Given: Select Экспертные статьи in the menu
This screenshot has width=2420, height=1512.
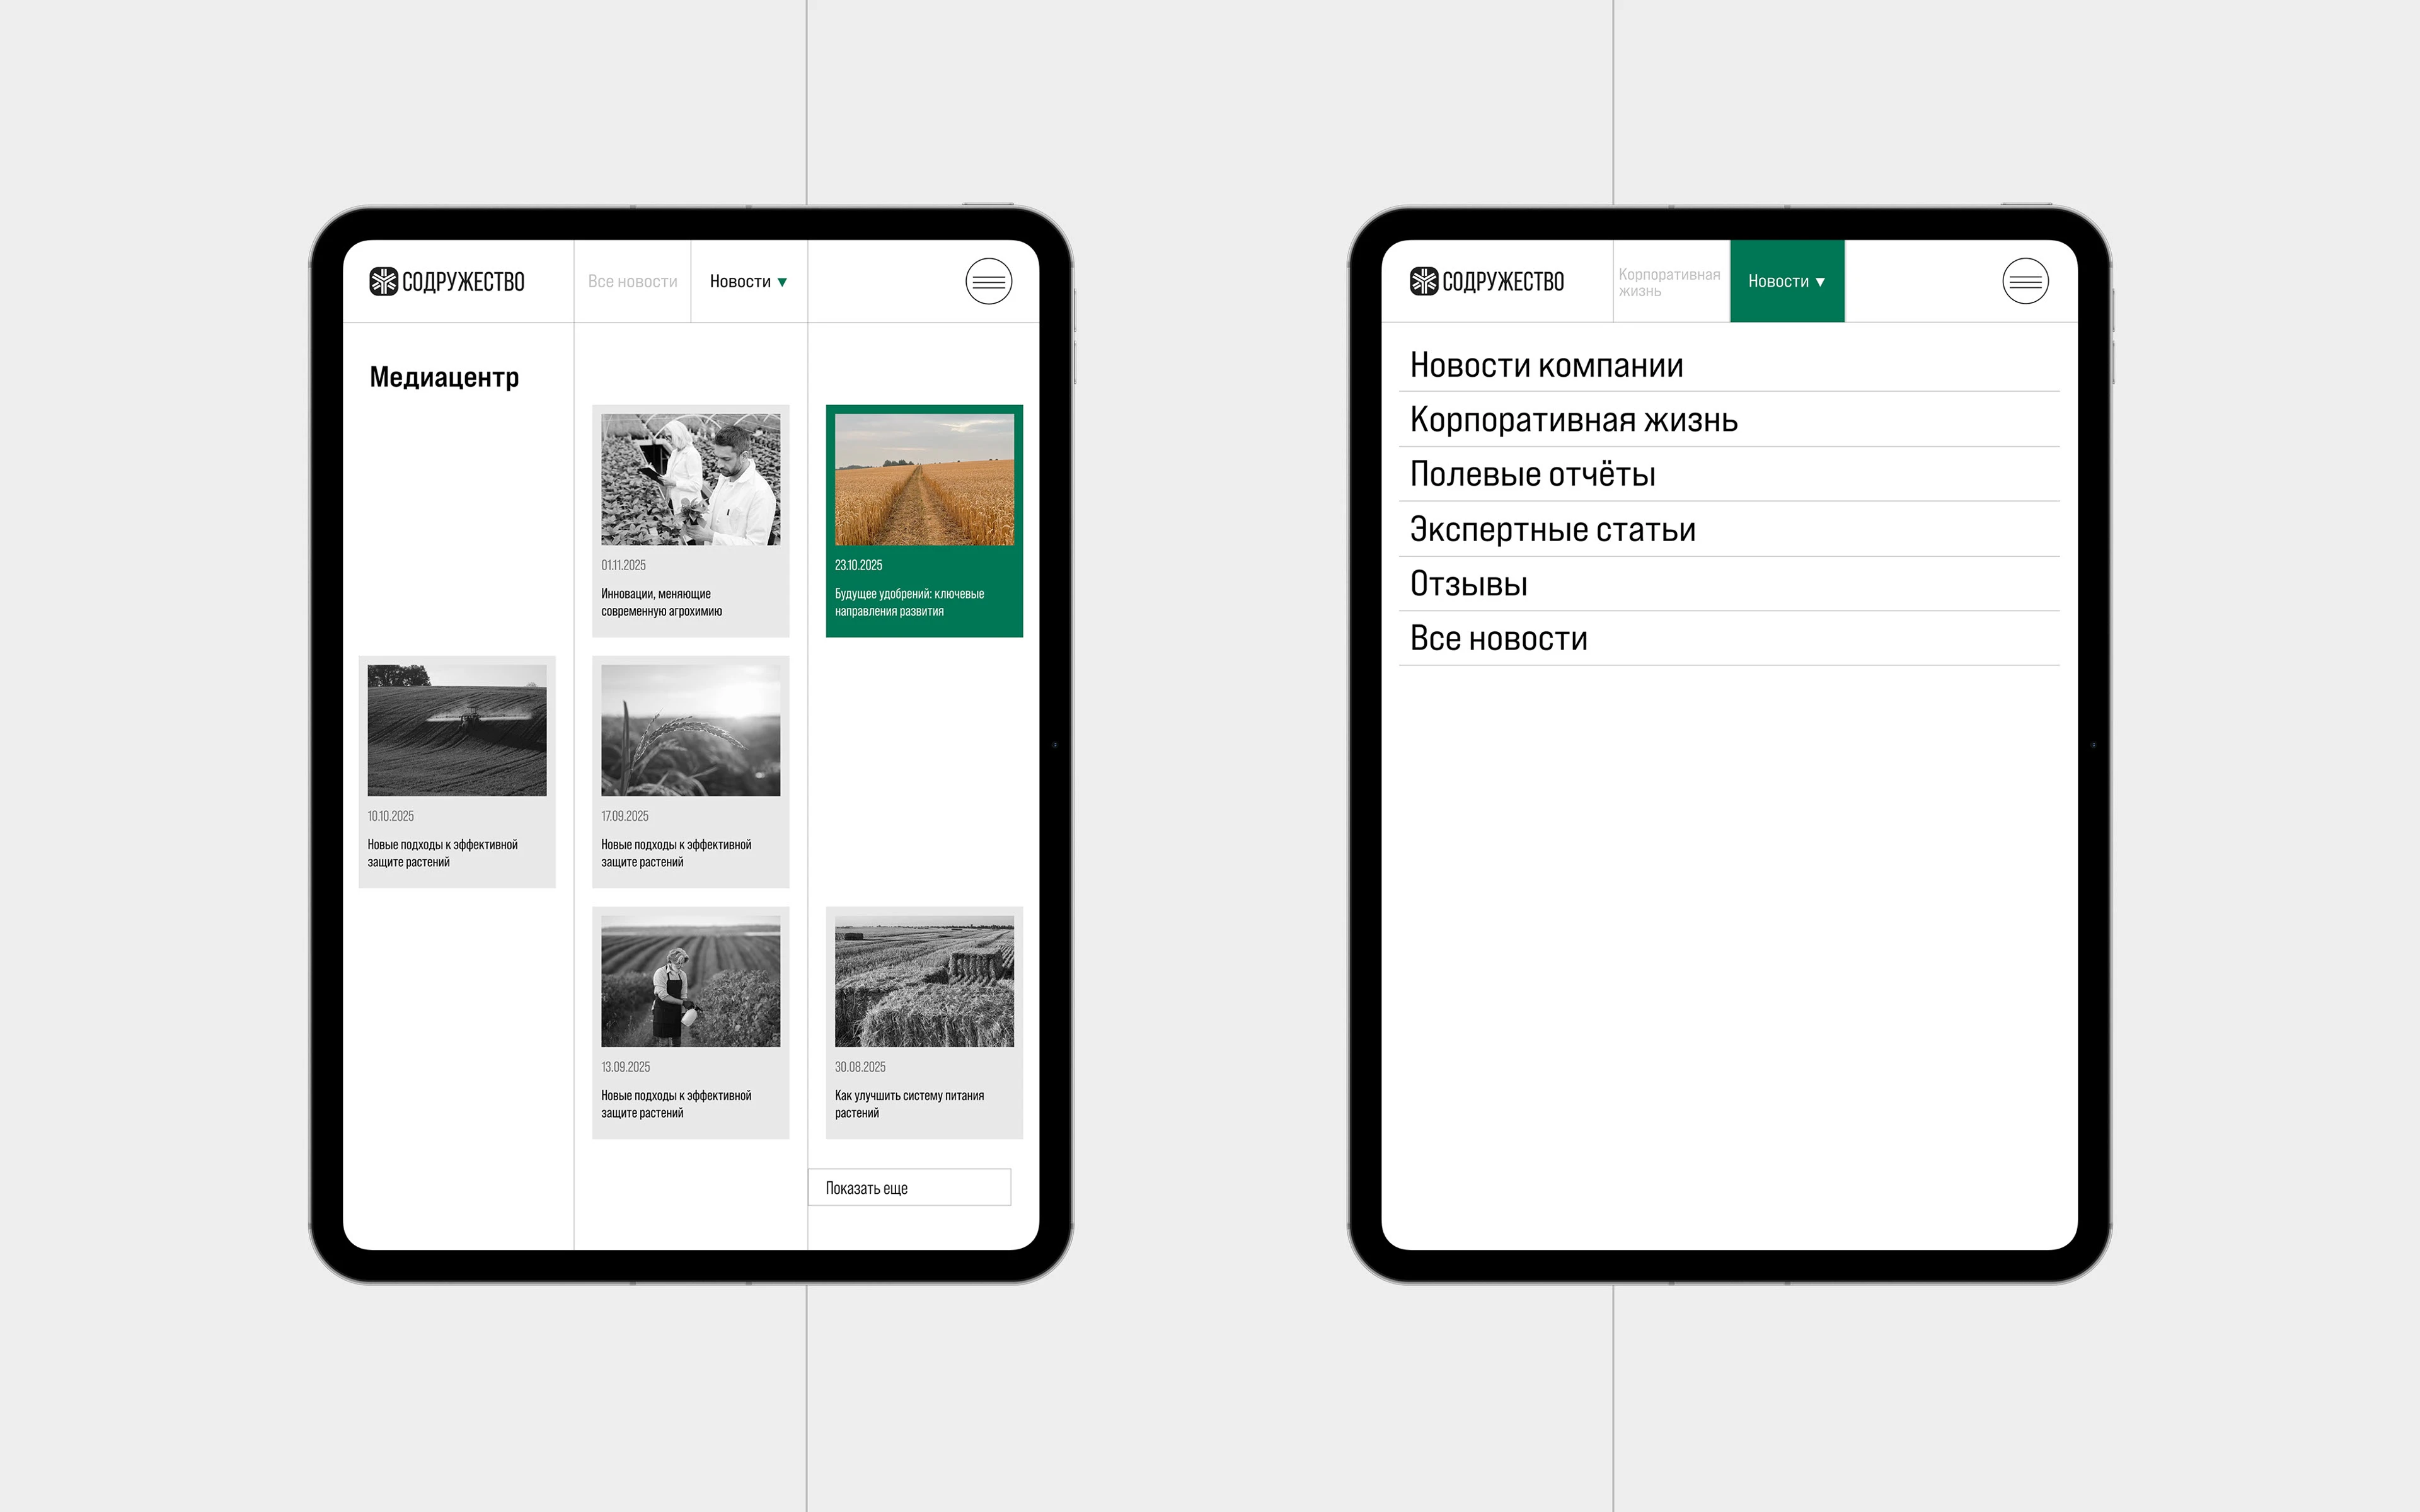Looking at the screenshot, I should [x=1553, y=529].
